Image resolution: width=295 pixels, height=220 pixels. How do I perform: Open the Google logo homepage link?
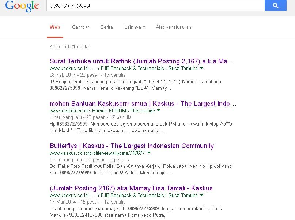pos(22,6)
